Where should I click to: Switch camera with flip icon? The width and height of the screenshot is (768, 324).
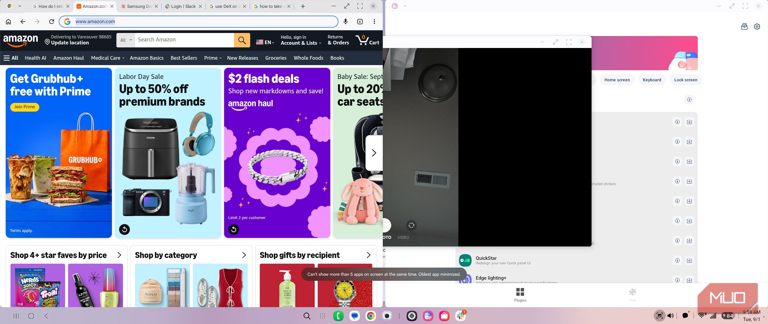point(411,225)
